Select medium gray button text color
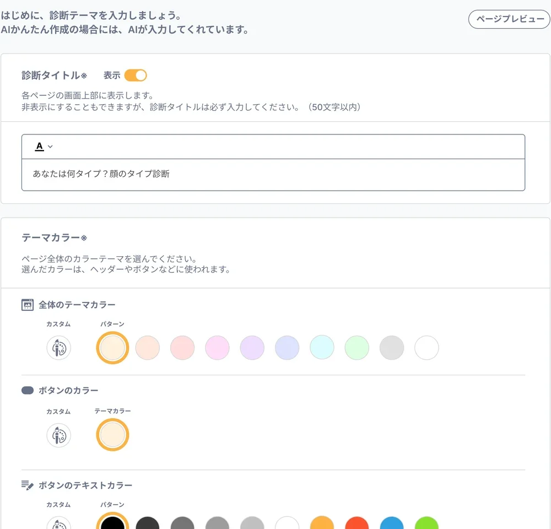 (182, 523)
